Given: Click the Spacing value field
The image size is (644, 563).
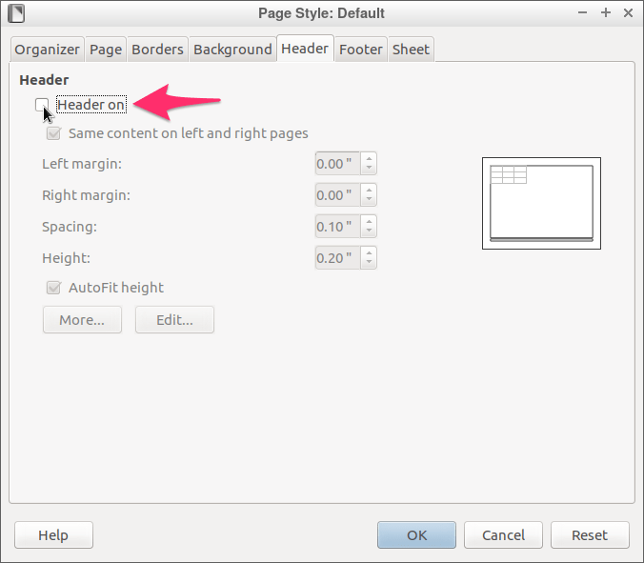Looking at the screenshot, I should [337, 227].
